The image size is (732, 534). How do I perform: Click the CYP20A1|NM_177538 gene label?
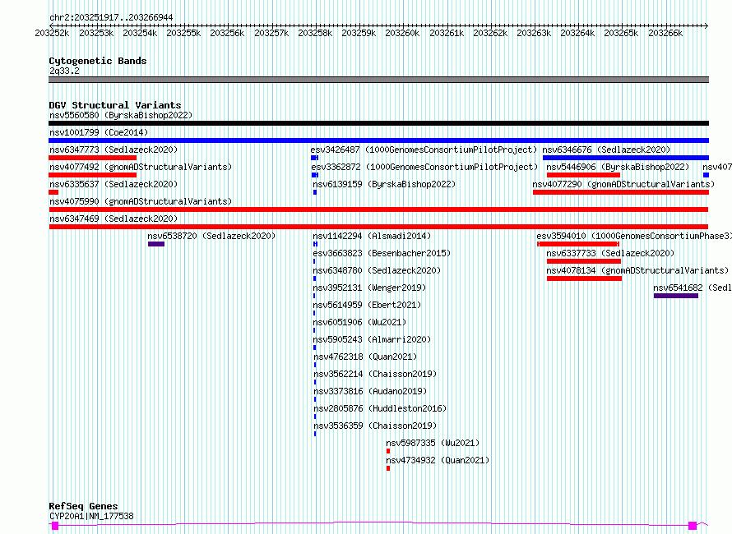click(91, 516)
